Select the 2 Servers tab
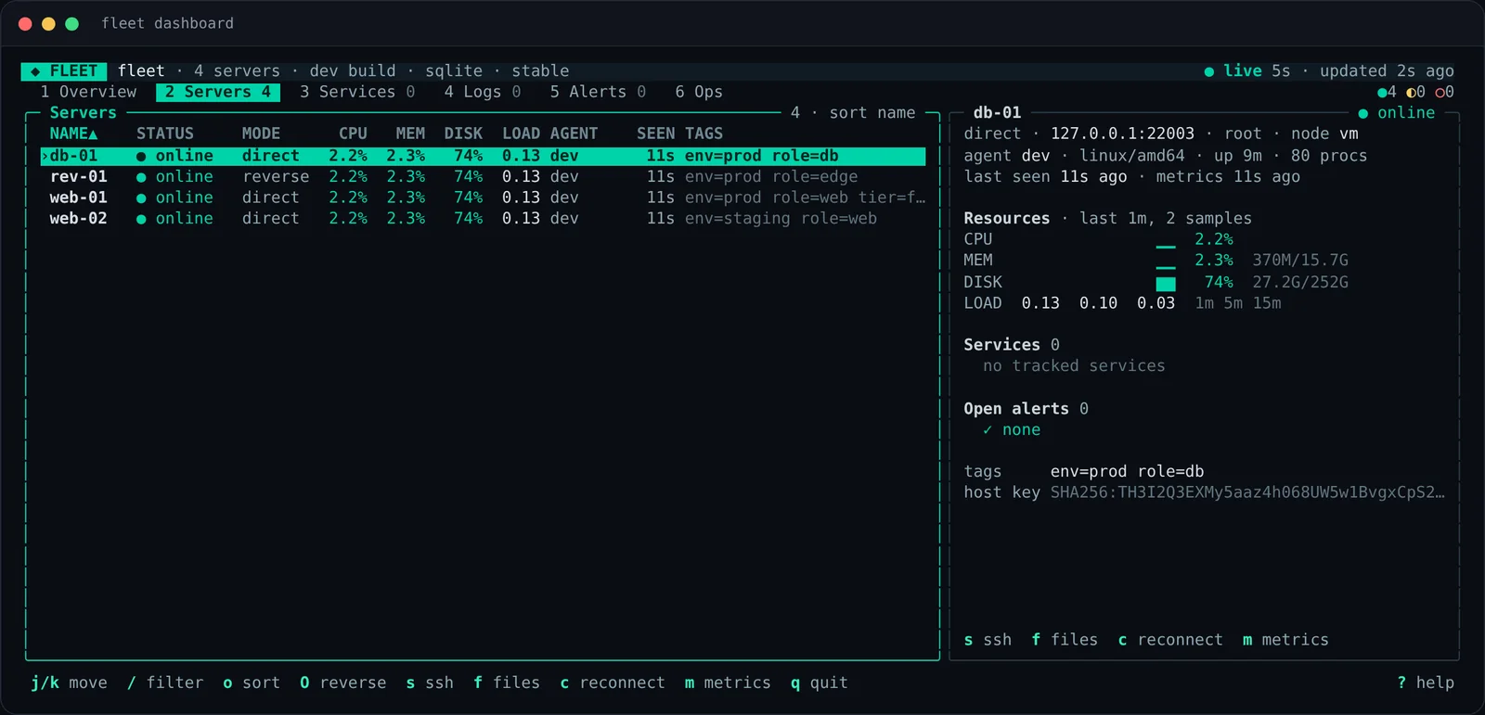Screen dimensions: 1485x715 point(218,92)
